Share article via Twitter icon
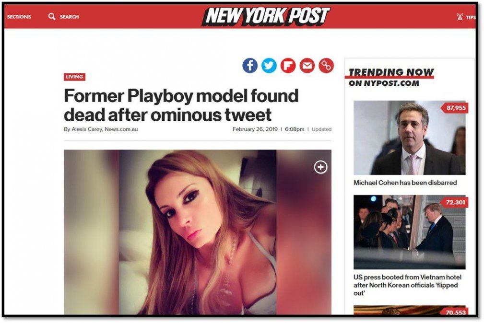 pyautogui.click(x=269, y=66)
